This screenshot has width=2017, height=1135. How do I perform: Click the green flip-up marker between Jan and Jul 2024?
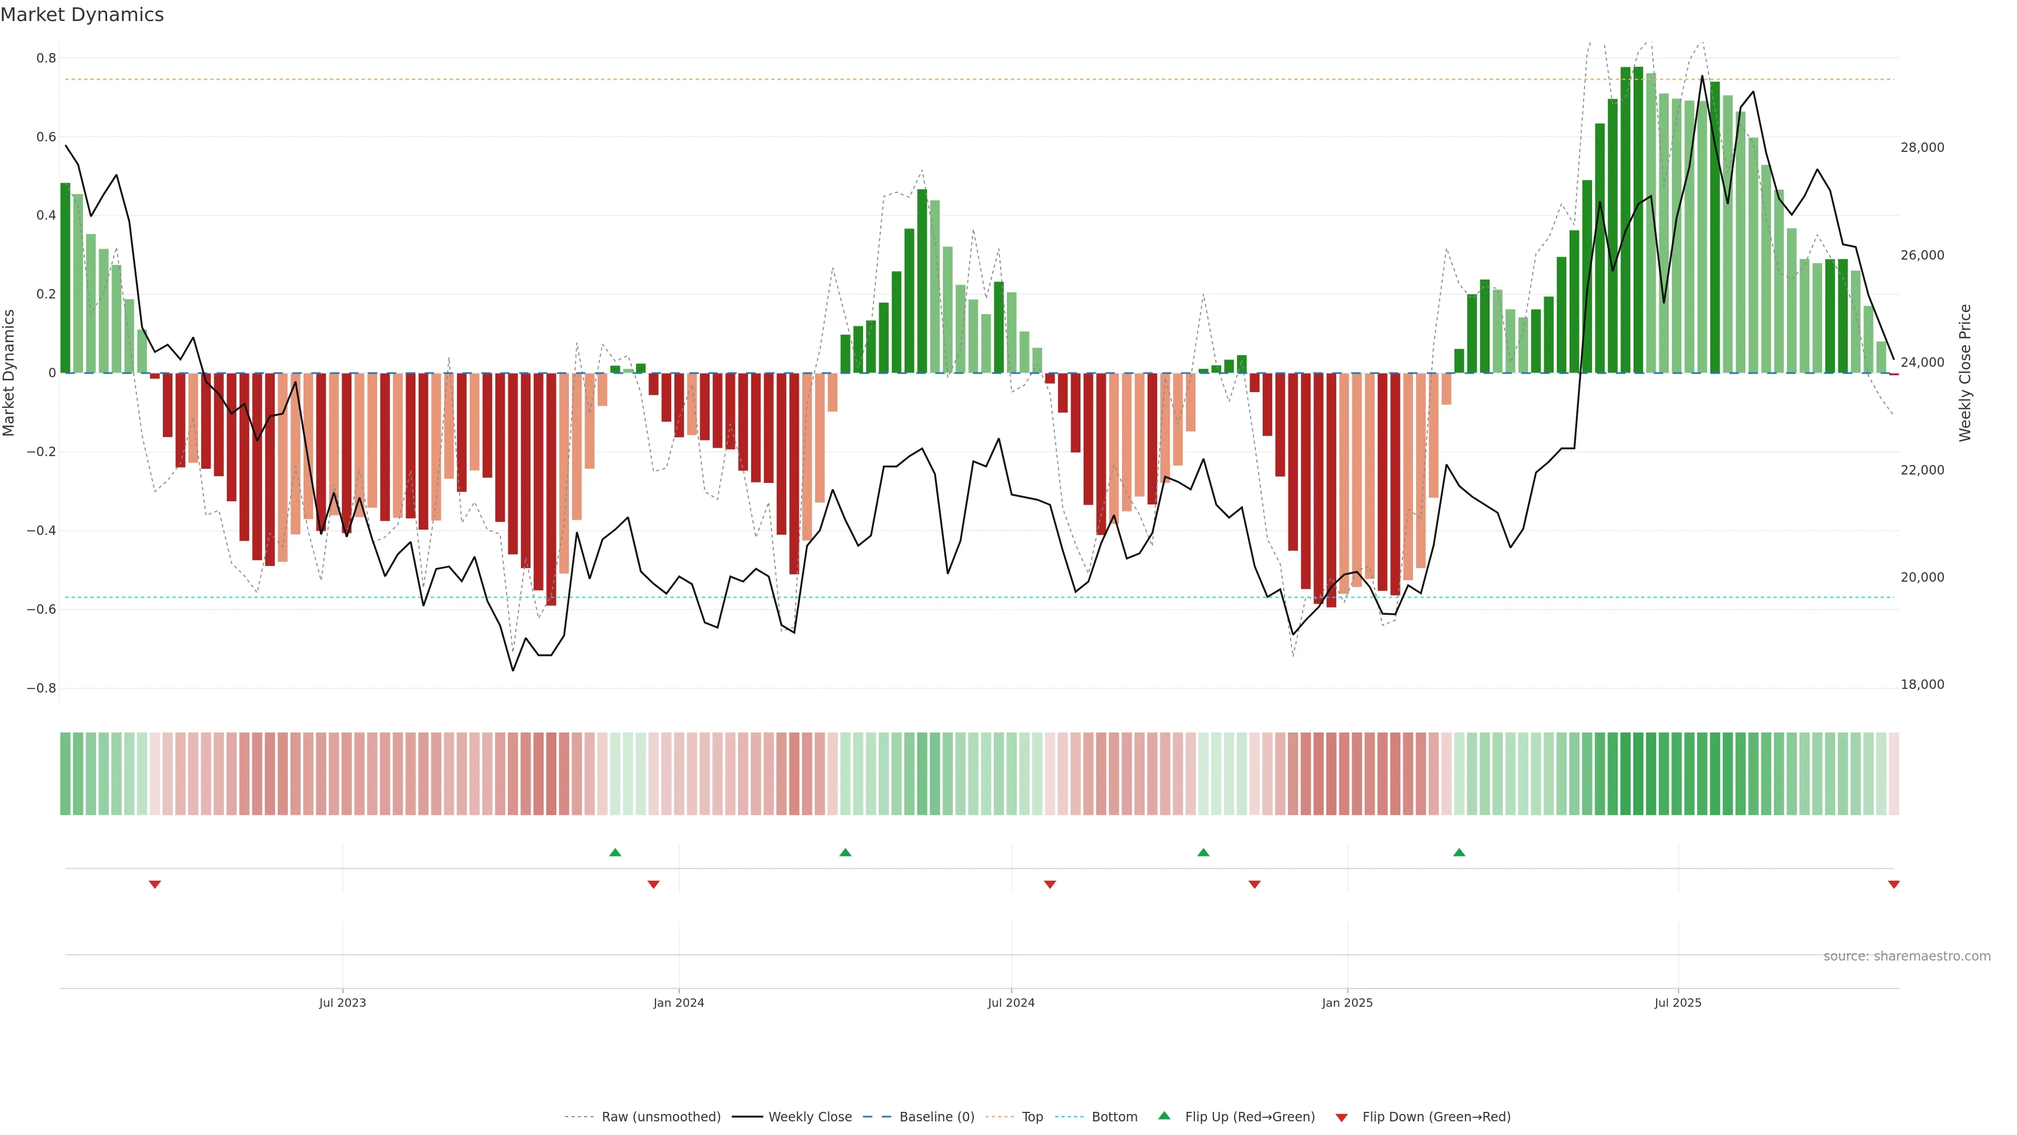pos(845,852)
